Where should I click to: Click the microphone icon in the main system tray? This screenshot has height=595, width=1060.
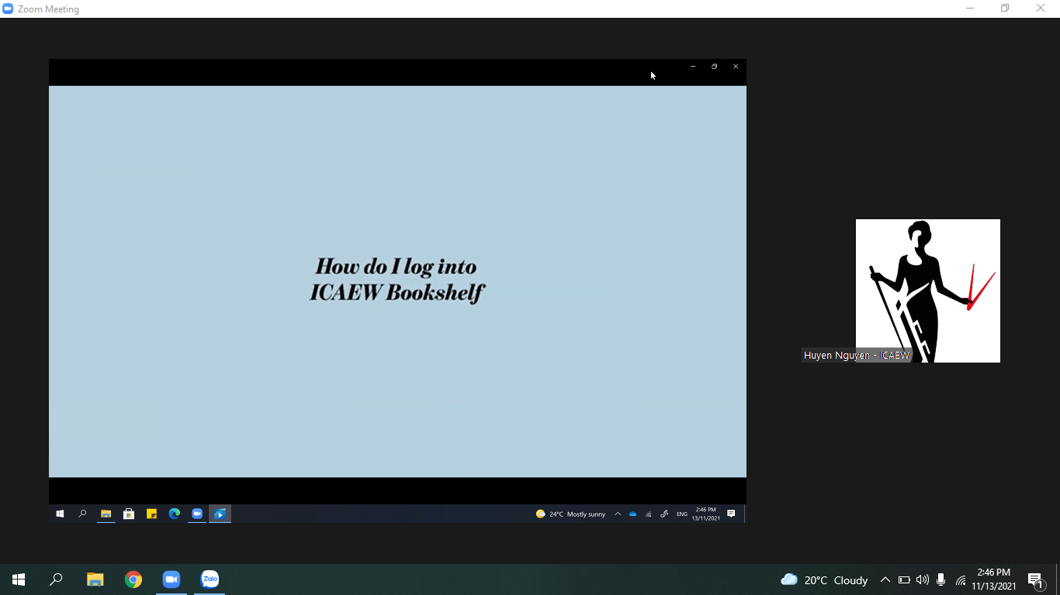pos(941,580)
